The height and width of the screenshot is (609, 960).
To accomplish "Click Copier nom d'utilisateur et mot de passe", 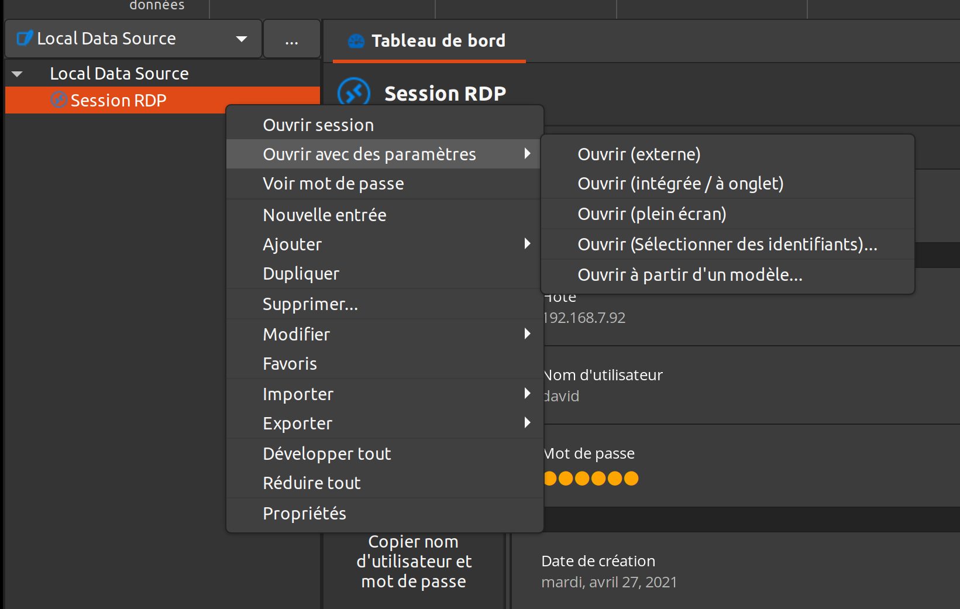I will tap(414, 562).
